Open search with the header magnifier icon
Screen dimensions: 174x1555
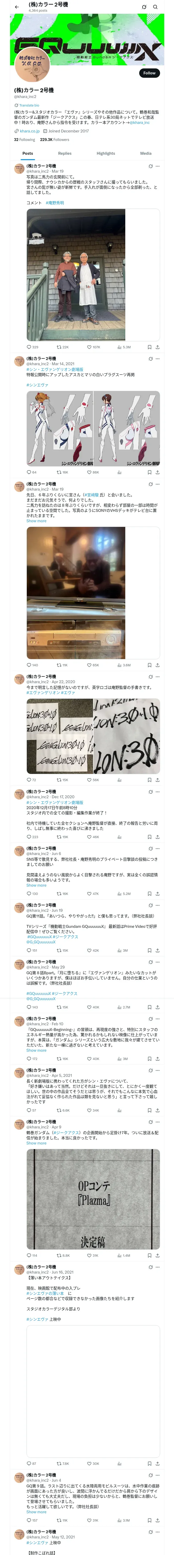pos(155,7)
